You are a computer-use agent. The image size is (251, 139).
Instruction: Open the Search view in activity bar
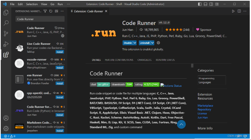pyautogui.click(x=6, y=23)
